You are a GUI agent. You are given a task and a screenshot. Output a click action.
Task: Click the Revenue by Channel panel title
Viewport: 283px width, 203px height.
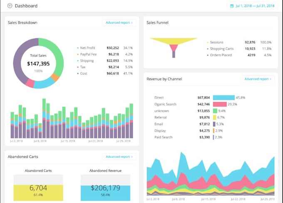[x=164, y=79]
